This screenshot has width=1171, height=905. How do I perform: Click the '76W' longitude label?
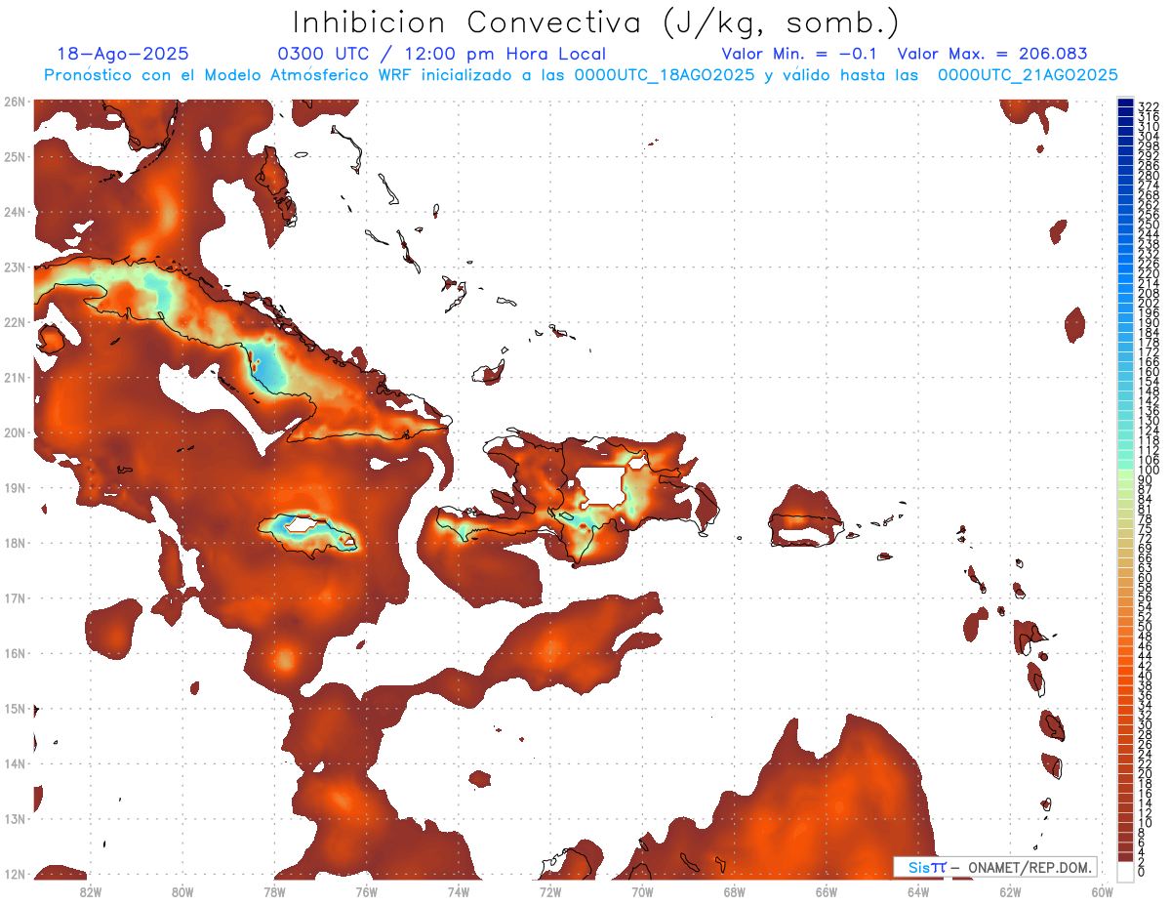[x=366, y=890]
